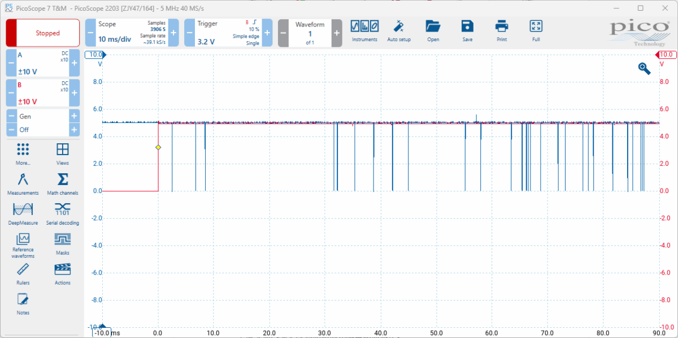Open Trigger 3.2 V settings
The width and height of the screenshot is (678, 338).
pos(228,33)
